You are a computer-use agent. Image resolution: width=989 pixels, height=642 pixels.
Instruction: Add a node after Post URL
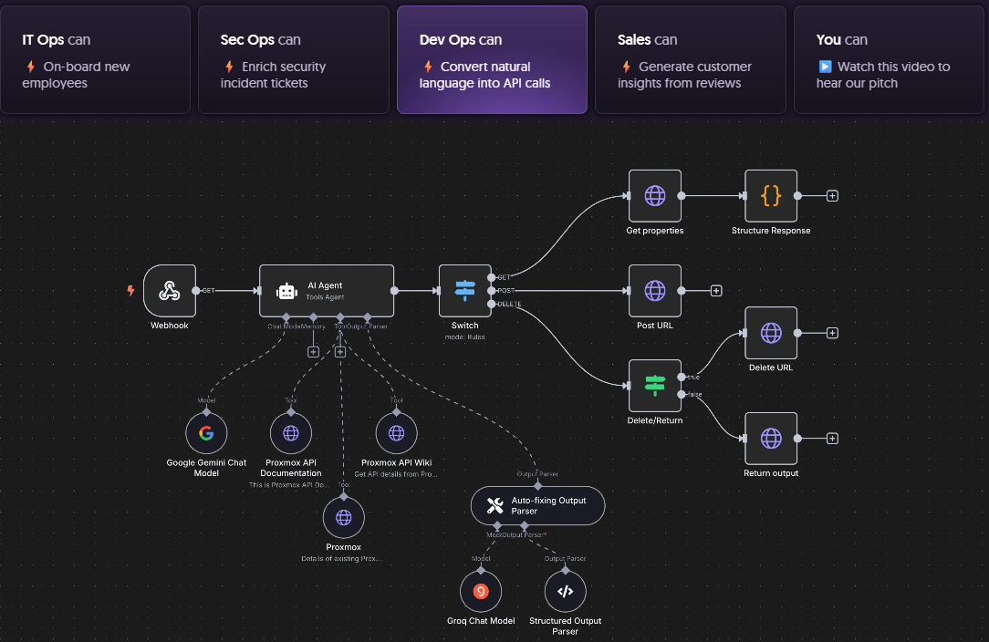click(x=716, y=291)
